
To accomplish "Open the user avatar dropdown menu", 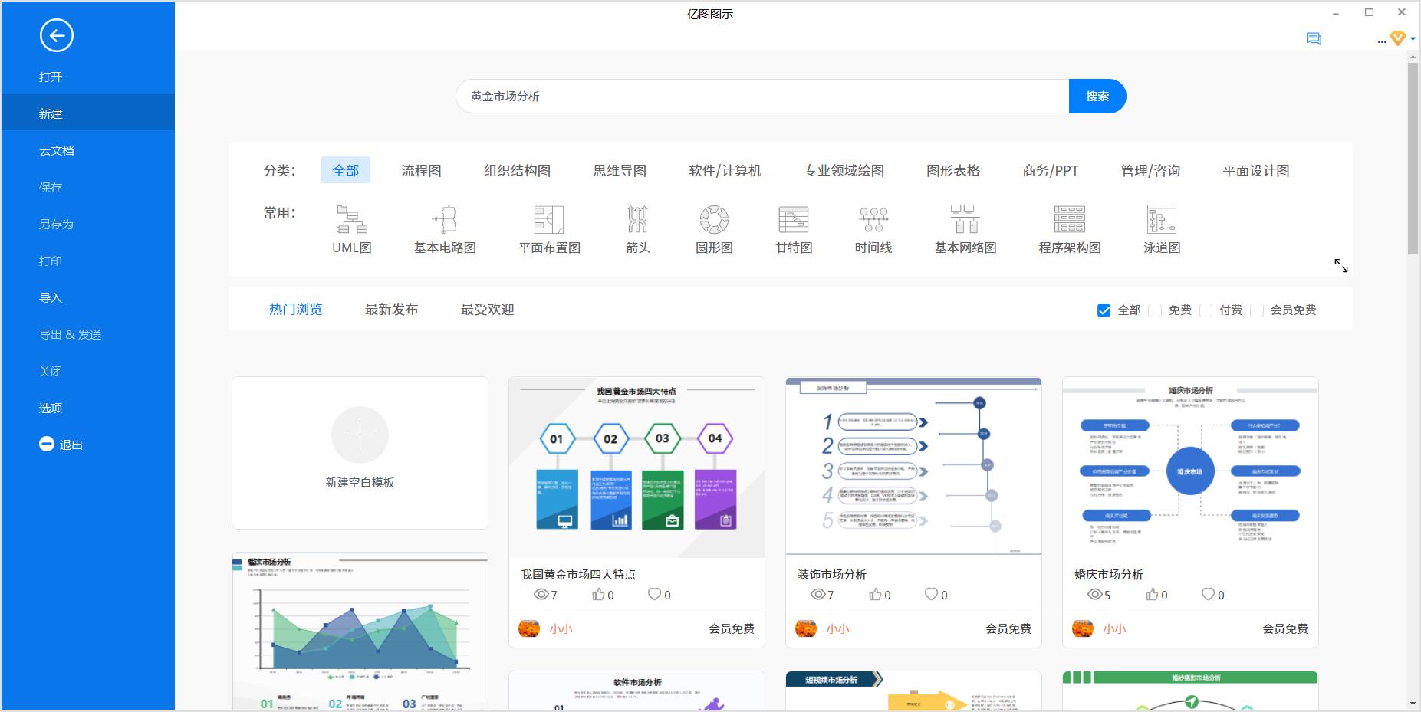I will pyautogui.click(x=1397, y=38).
